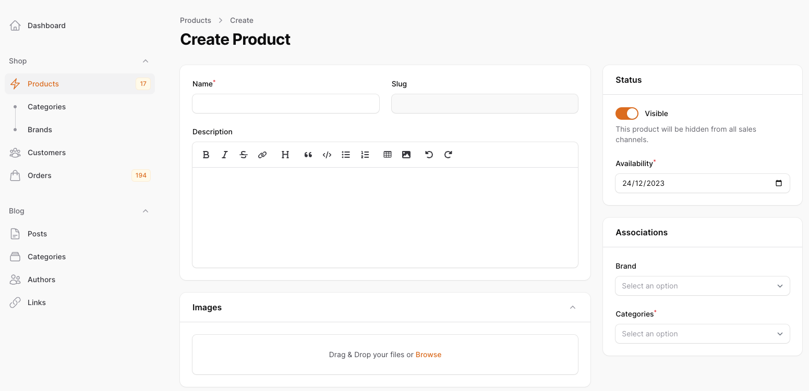This screenshot has width=809, height=391.
Task: Click the image drag and drop zone
Action: tap(385, 355)
